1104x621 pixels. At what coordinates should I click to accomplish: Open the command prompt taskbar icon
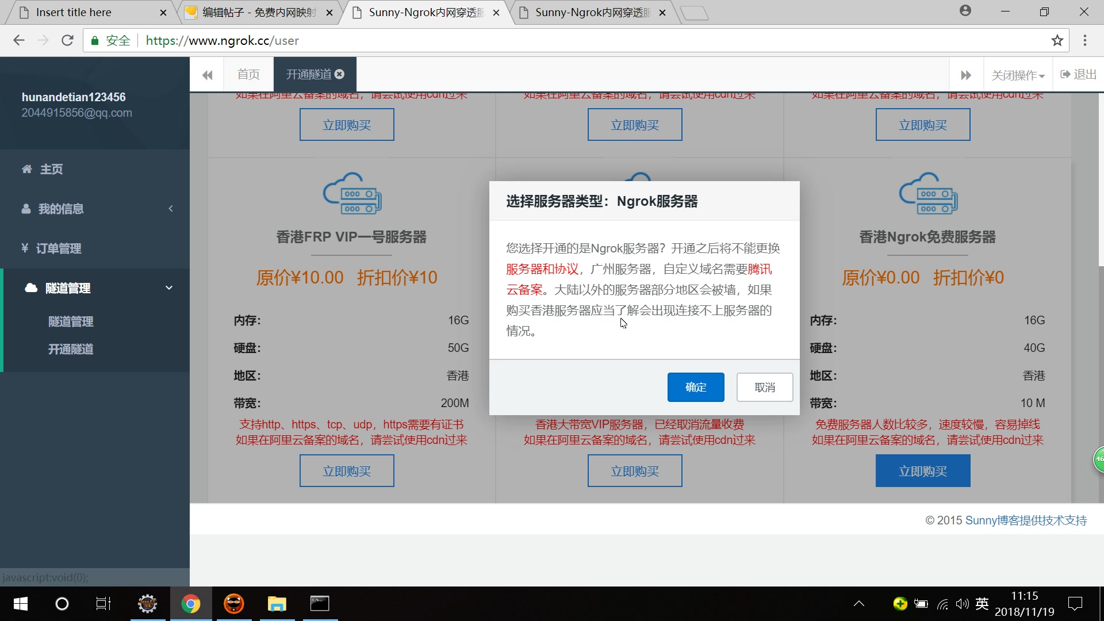coord(320,604)
